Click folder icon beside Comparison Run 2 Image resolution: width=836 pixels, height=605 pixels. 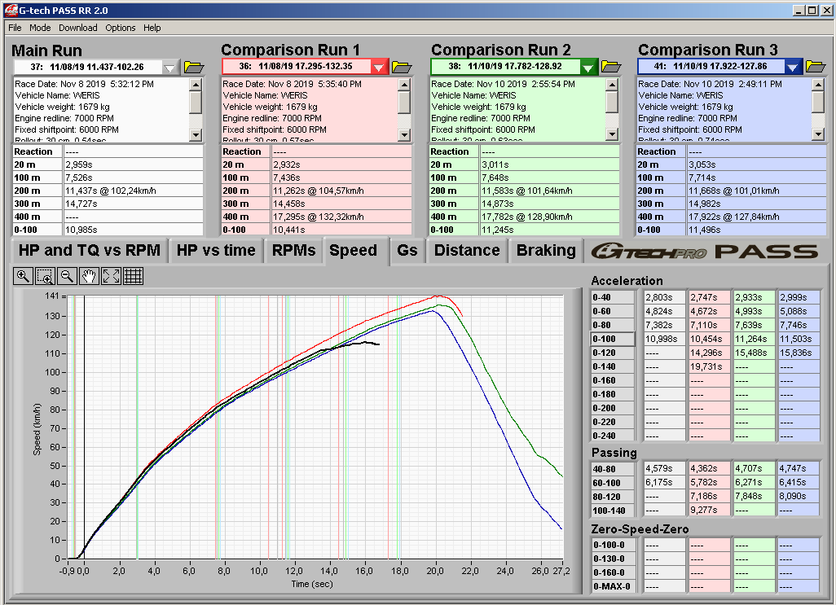coord(610,67)
